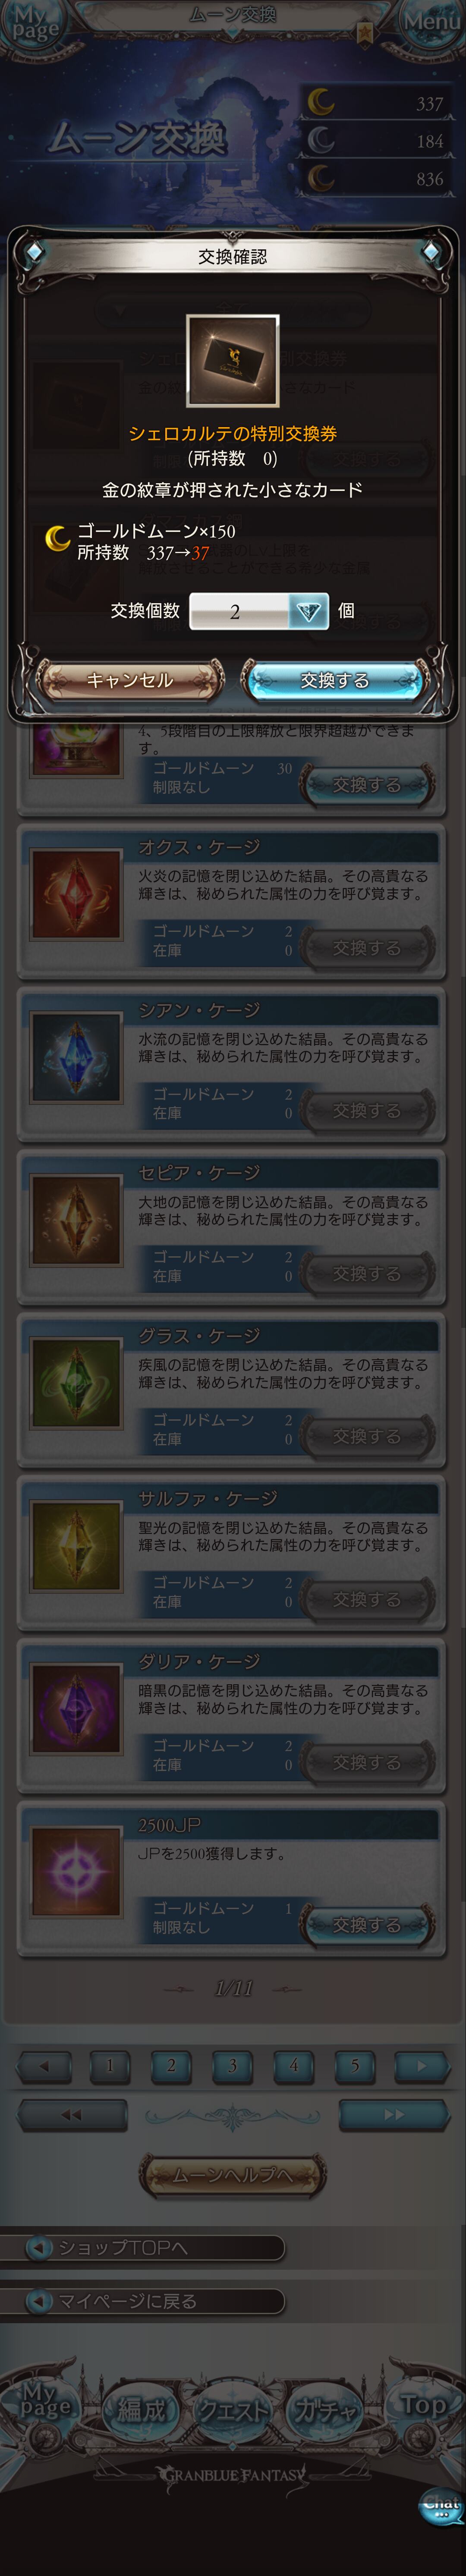Click the オクス・ケージ red crystal icon
This screenshot has height=2576, width=466.
point(76,894)
